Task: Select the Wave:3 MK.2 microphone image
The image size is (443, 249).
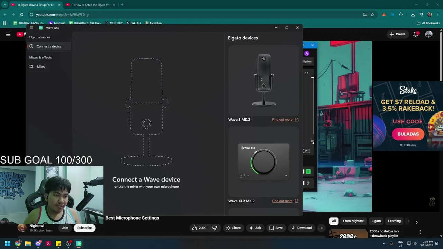Action: (x=264, y=80)
